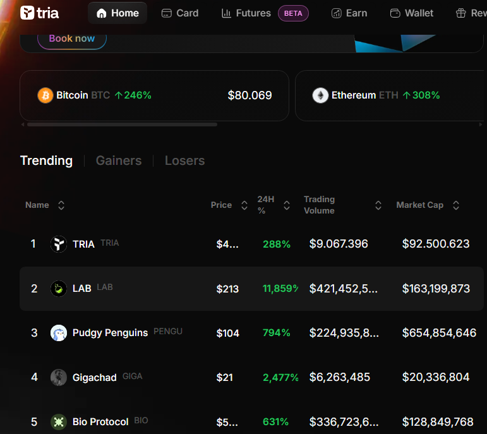
Task: Click Gigachad trading volume $6,263,485
Action: point(339,377)
